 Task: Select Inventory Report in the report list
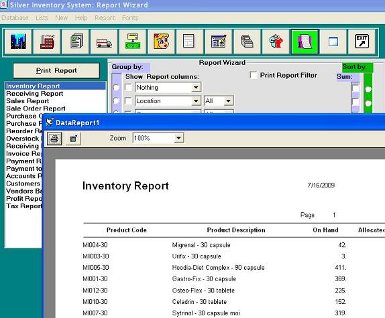[x=56, y=86]
